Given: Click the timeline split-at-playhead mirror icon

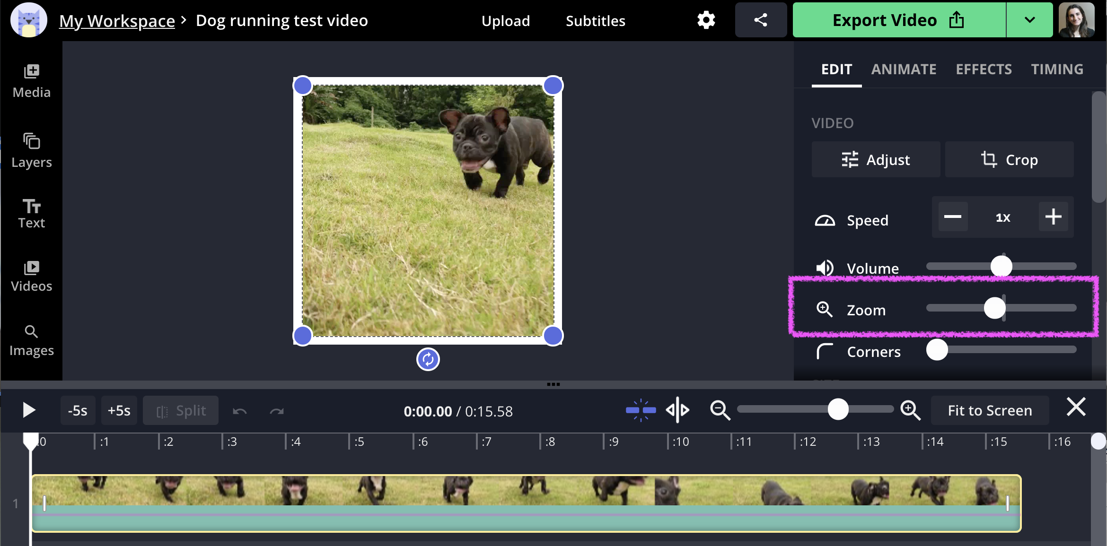Looking at the screenshot, I should click(677, 410).
